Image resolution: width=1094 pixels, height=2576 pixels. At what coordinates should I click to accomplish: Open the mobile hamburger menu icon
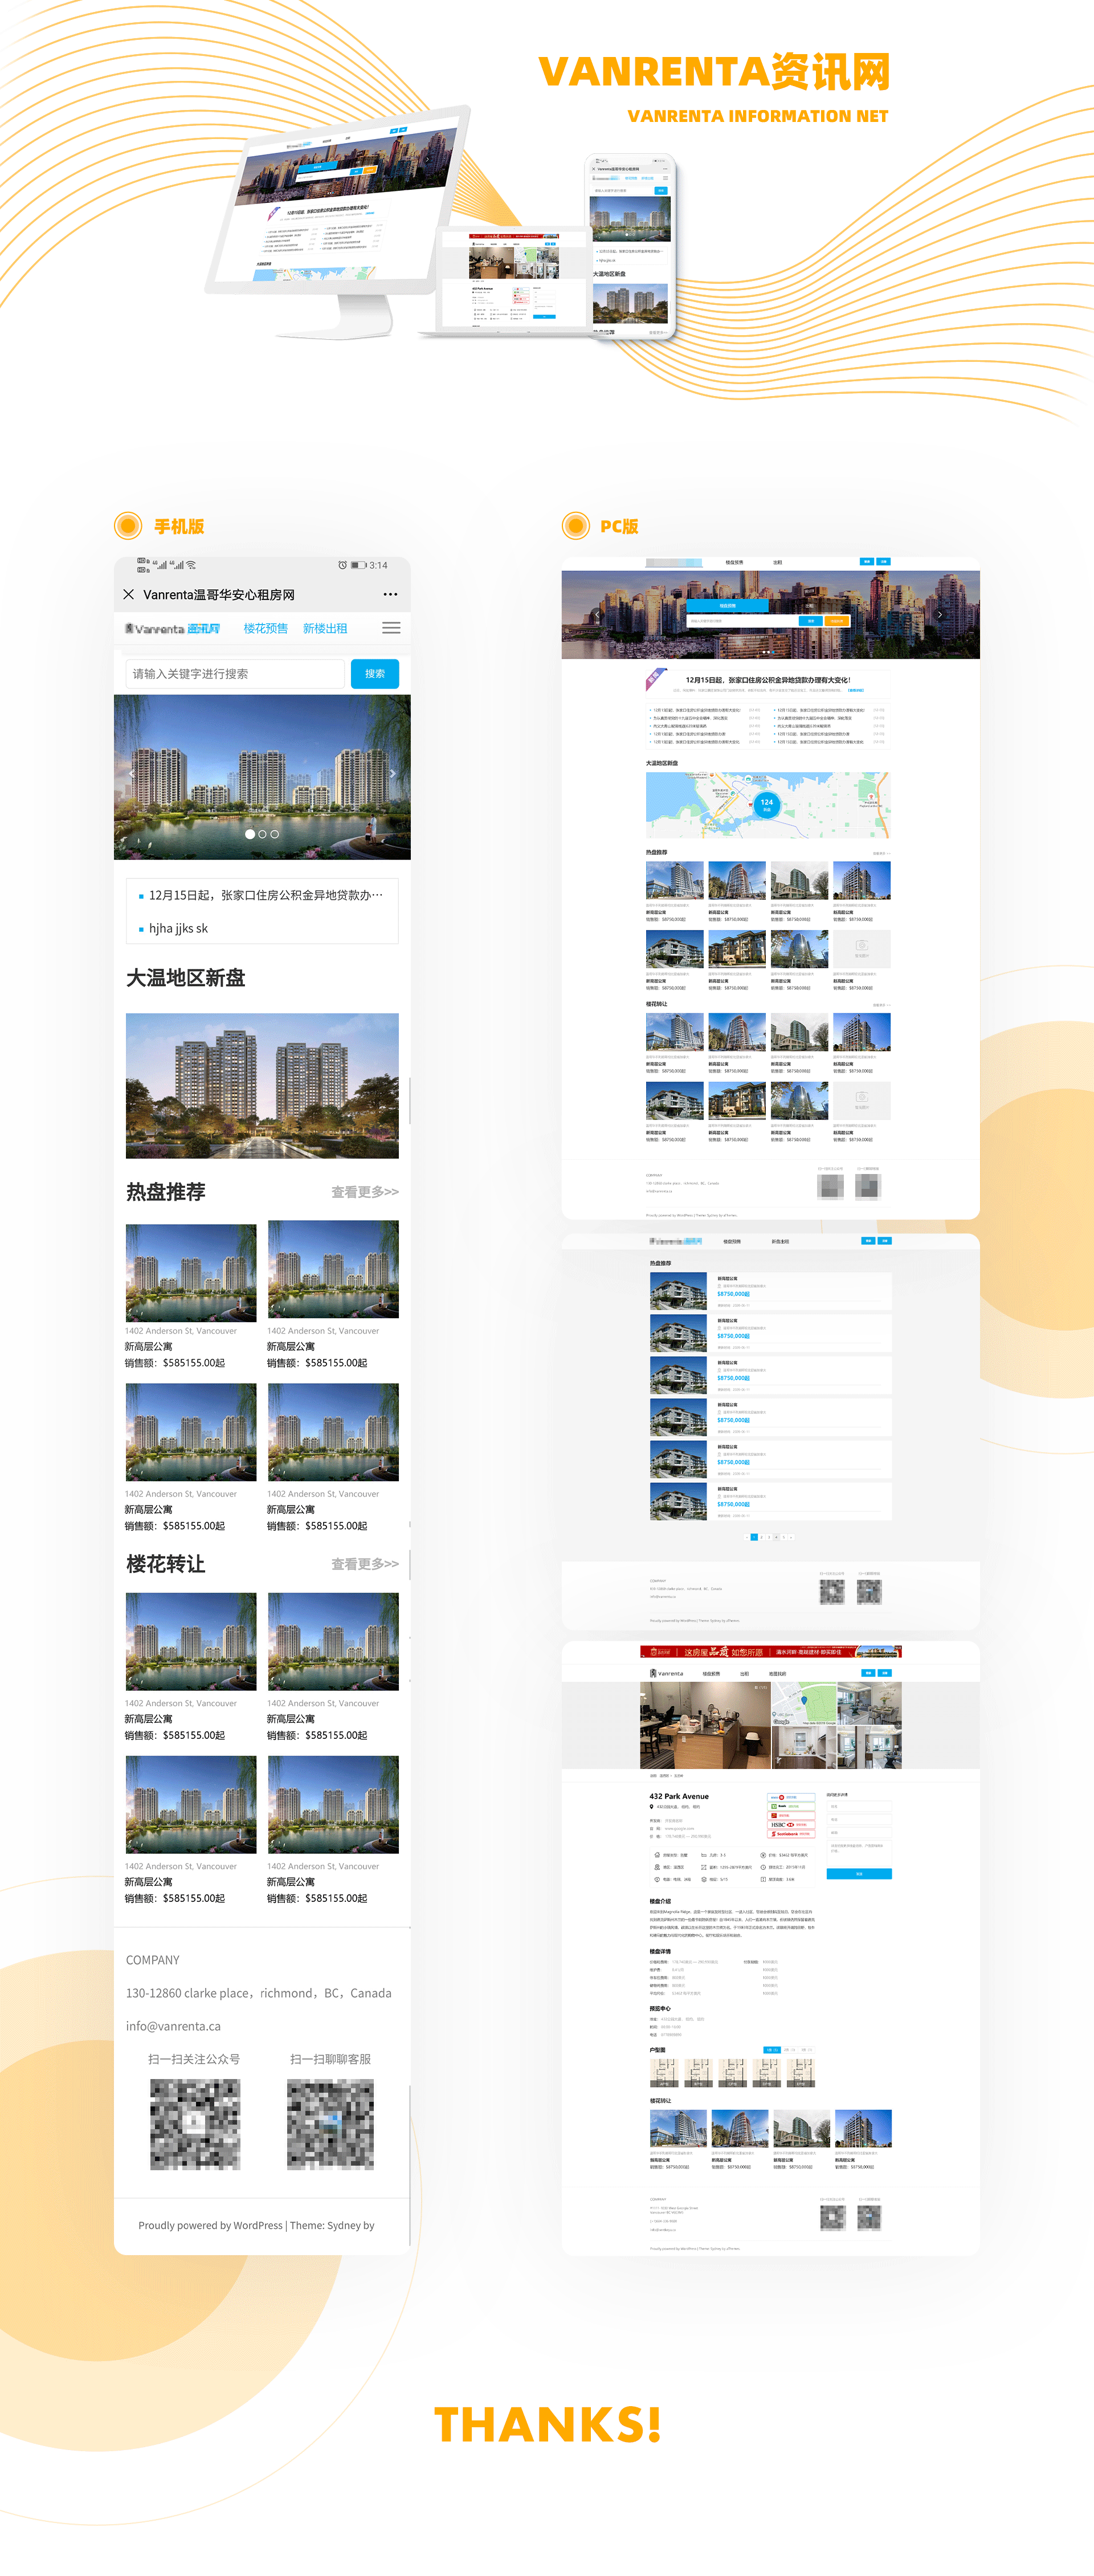coord(391,628)
